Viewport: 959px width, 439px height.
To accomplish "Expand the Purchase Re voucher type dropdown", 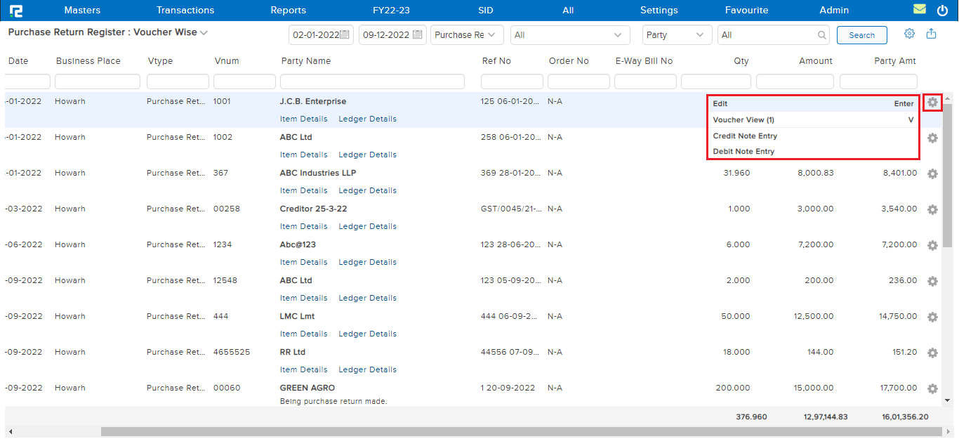I will [468, 35].
